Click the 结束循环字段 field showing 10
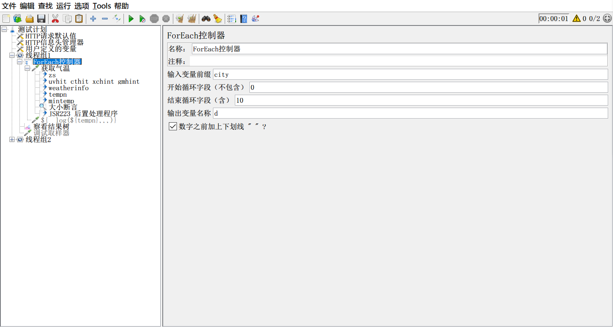Screen dimensions: 613x327 421,100
